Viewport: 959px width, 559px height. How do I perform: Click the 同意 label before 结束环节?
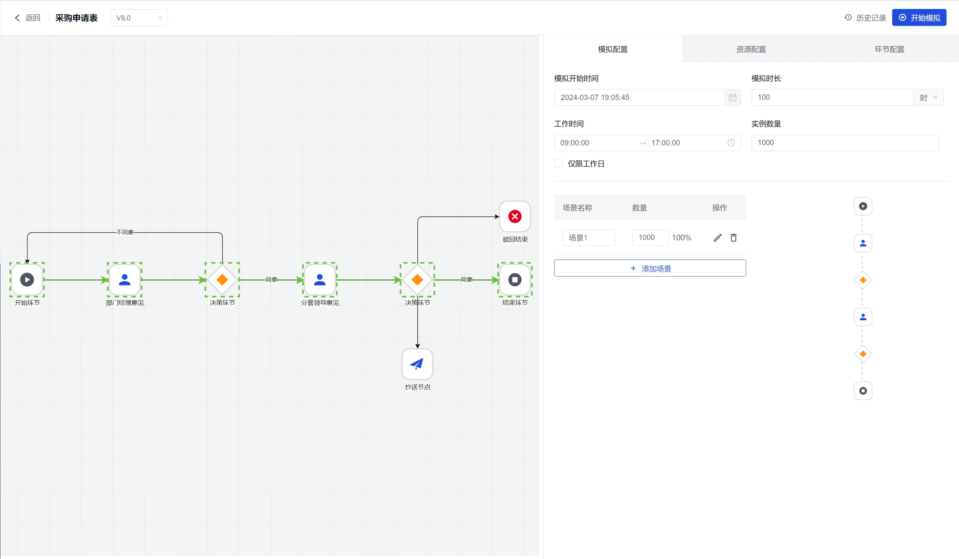pyautogui.click(x=467, y=280)
